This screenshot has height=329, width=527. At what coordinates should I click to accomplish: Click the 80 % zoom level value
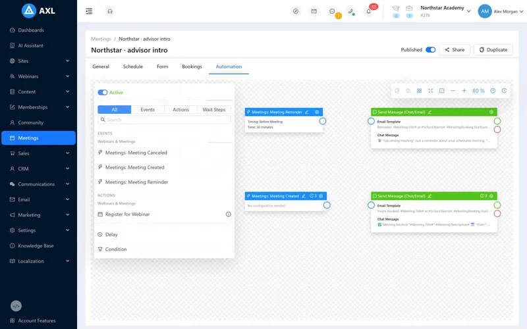point(478,91)
